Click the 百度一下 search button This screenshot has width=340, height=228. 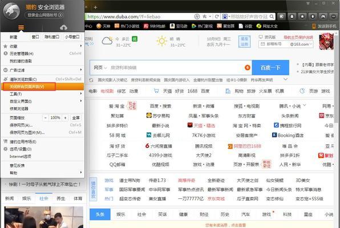270,68
